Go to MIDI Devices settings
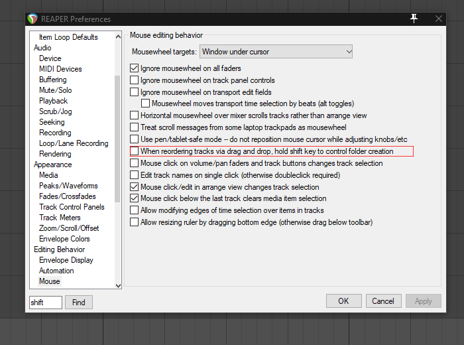This screenshot has height=345, width=464. tap(60, 69)
